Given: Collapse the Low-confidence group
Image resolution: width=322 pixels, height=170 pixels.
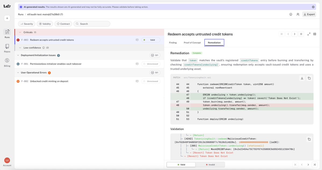Looking at the screenshot, I should [20, 48].
